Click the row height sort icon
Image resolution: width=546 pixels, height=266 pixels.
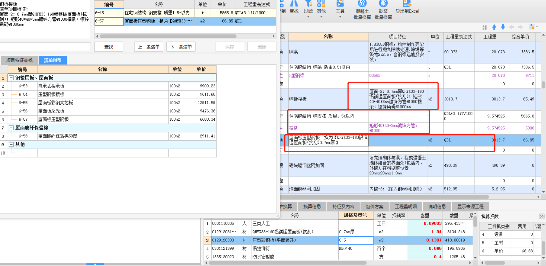484,27
